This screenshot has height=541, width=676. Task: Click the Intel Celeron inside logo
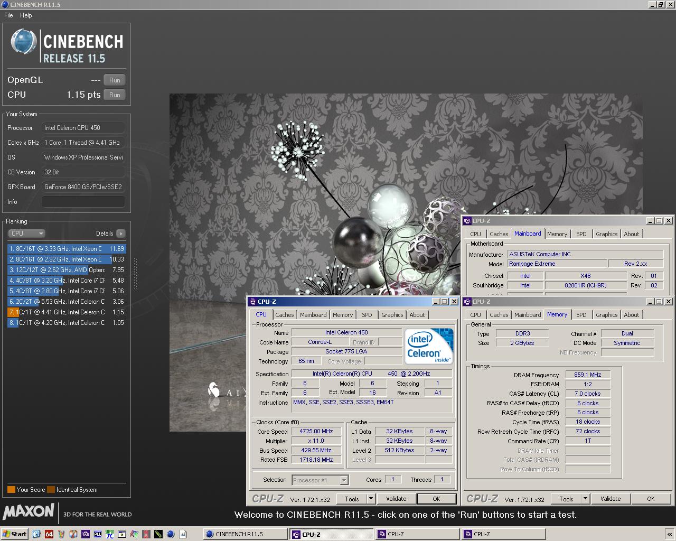429,346
